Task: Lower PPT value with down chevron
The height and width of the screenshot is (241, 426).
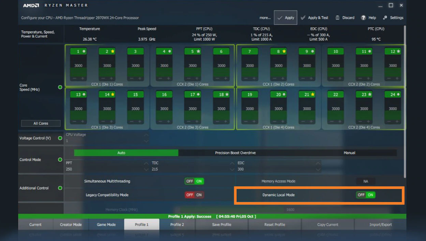Action: pos(146,169)
